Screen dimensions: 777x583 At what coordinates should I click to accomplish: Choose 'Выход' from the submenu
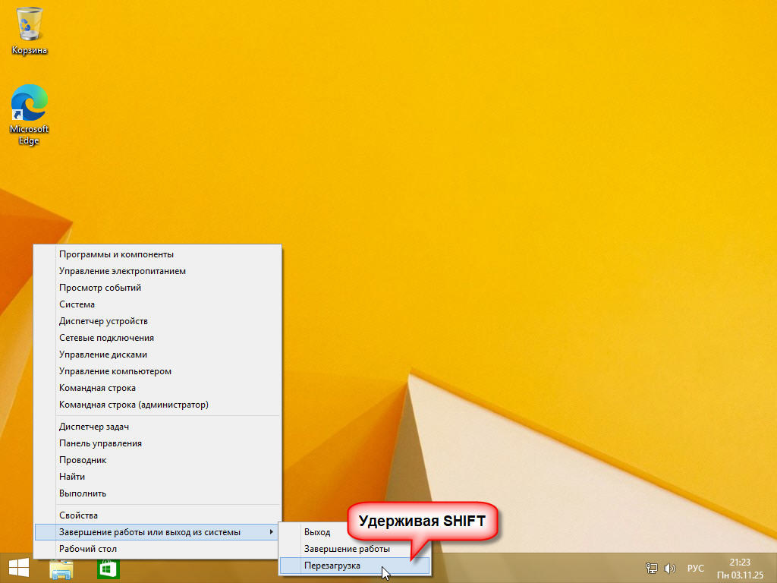[317, 532]
